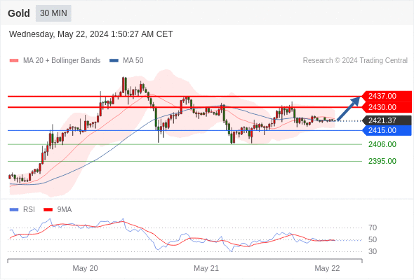Click the blue RSI legend swatch
The height and width of the screenshot is (280, 414).
14,210
